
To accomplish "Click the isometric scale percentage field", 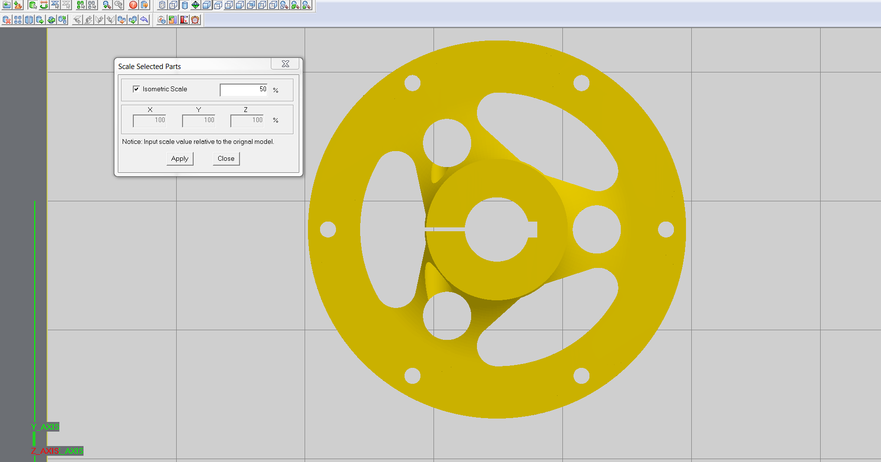I will click(244, 89).
